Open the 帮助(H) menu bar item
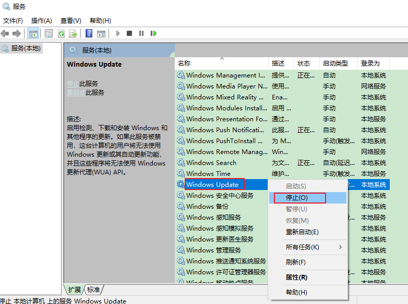This screenshot has height=304, width=408. coord(100,21)
